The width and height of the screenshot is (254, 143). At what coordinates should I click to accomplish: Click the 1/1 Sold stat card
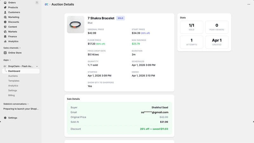[x=191, y=27]
